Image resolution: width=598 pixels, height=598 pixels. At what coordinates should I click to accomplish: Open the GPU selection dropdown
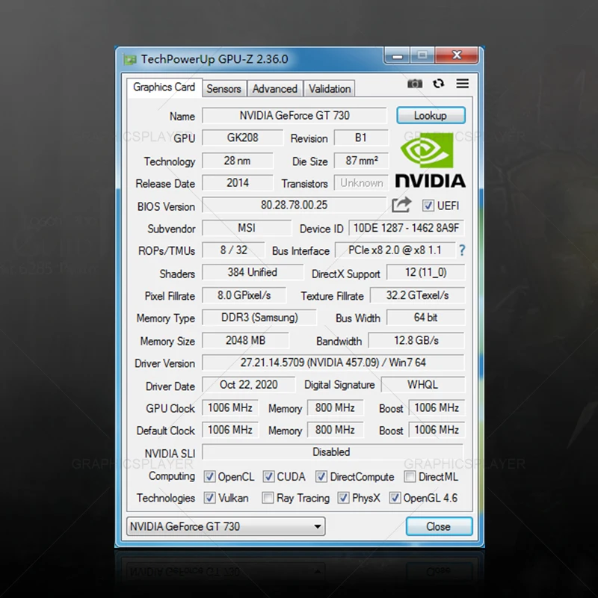coord(226,526)
